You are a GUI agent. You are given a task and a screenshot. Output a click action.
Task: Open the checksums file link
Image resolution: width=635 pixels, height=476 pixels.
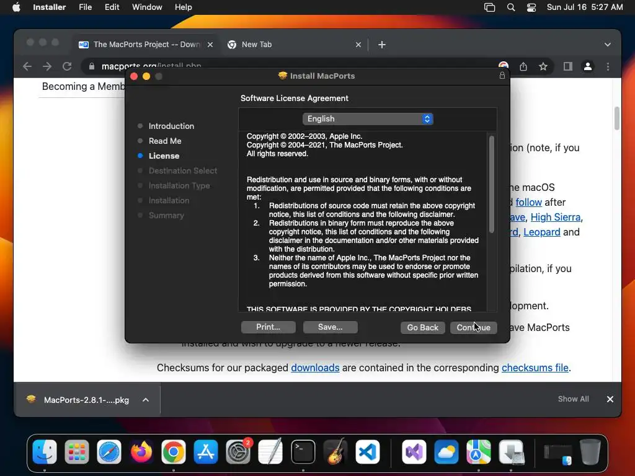coord(535,368)
